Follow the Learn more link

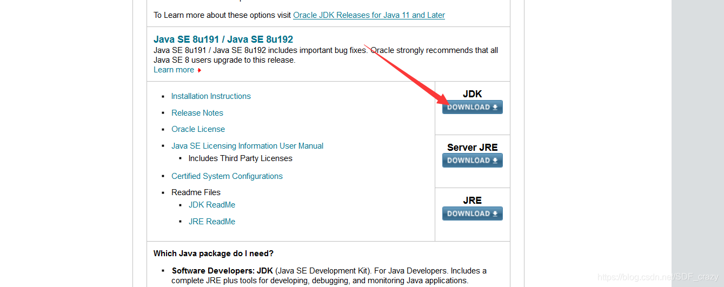(x=174, y=70)
